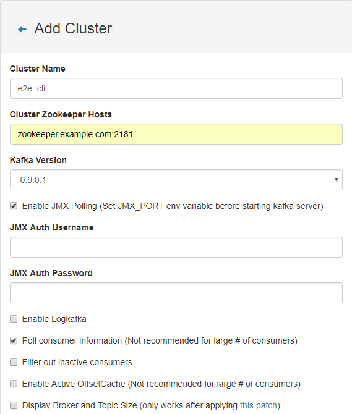Click the Cluster Zookeeper Hosts field

[x=176, y=134]
